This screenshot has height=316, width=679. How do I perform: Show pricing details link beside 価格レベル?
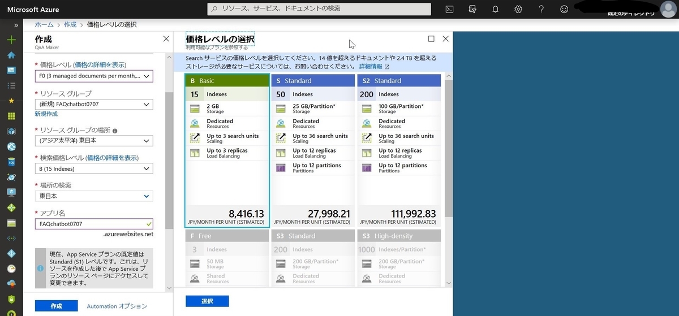click(x=100, y=65)
